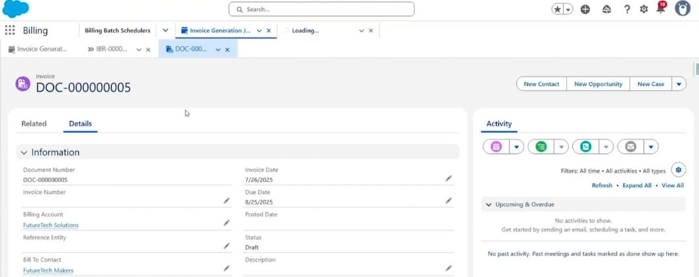Open the App Launcher grid
Screen dimensions: 699x277
tap(10, 31)
